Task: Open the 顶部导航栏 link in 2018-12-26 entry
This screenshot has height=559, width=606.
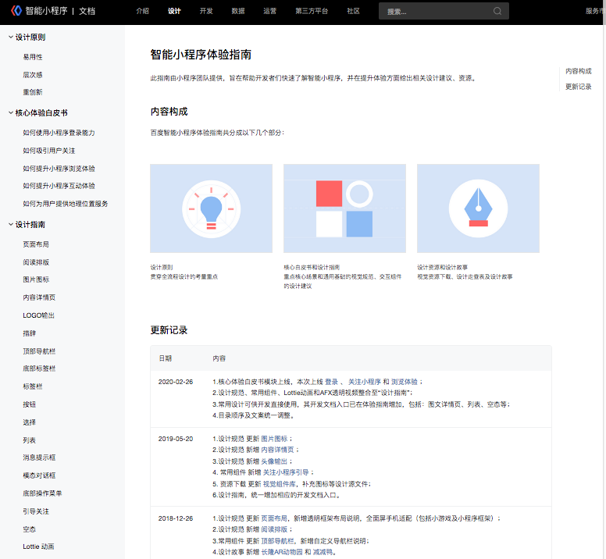Action: pyautogui.click(x=277, y=541)
